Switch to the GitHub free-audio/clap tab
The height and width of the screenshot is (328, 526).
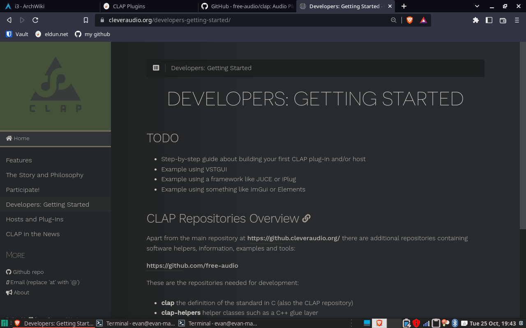pos(247,6)
